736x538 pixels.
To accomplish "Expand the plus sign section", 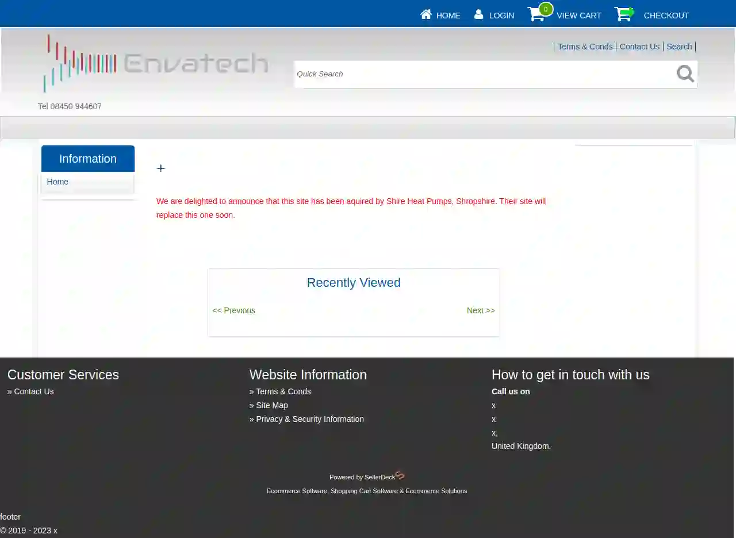I will click(160, 168).
